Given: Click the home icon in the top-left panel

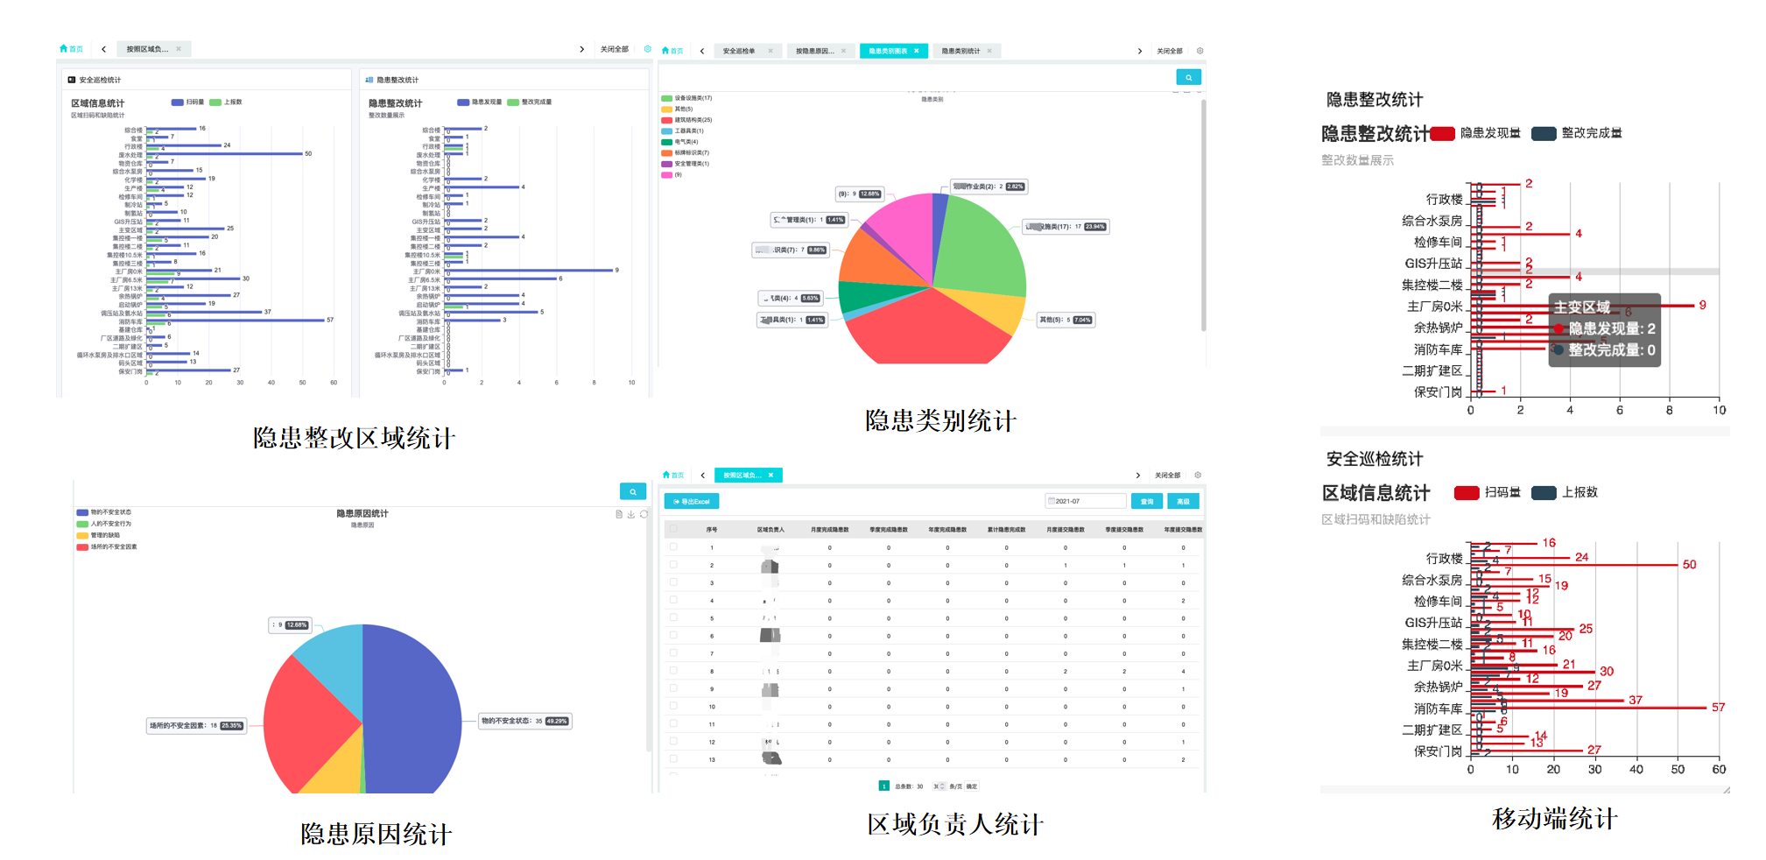Looking at the screenshot, I should pos(64,49).
